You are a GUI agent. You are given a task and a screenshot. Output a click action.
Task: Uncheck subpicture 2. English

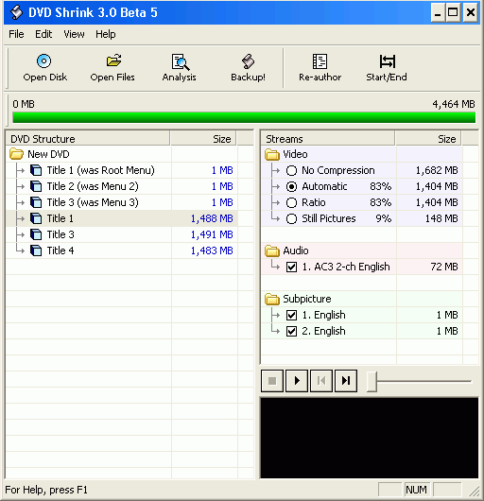pos(291,332)
